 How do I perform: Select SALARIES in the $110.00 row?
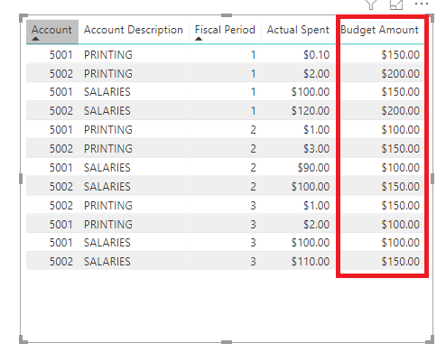pos(107,262)
